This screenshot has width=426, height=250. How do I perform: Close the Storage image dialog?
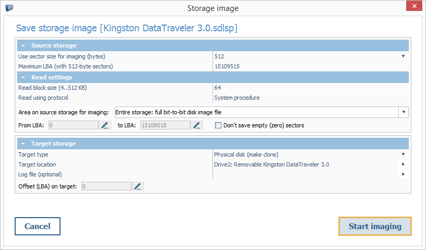[413, 7]
